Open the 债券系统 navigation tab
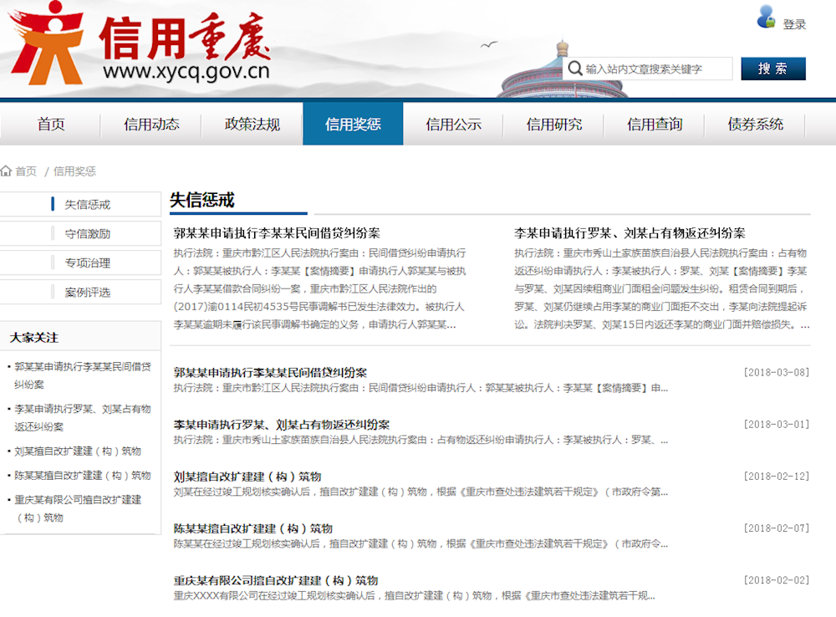This screenshot has height=617, width=836. (756, 125)
